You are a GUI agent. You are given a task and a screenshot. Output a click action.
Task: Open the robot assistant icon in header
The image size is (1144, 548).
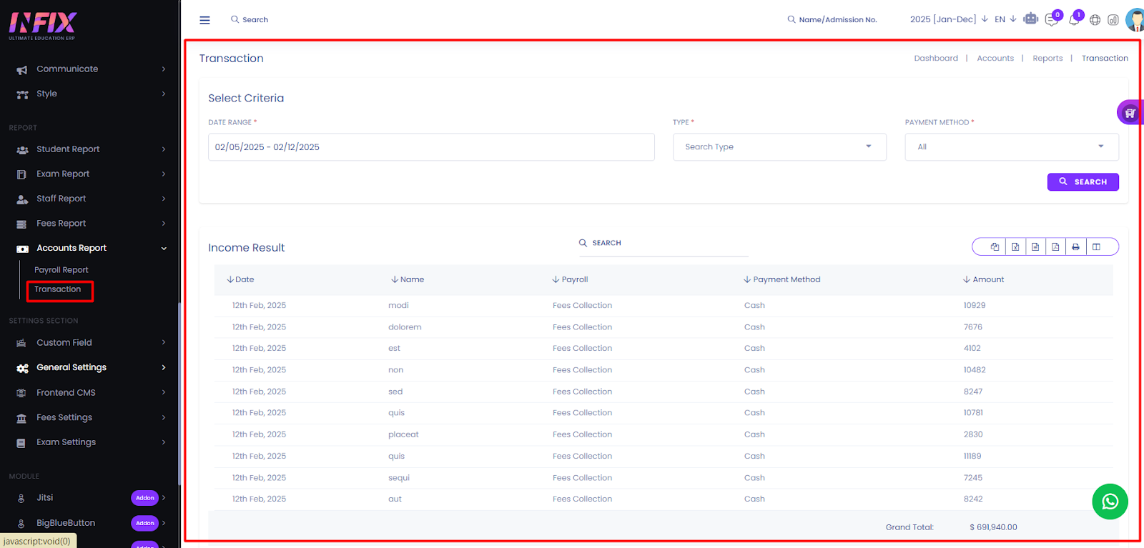coord(1030,19)
